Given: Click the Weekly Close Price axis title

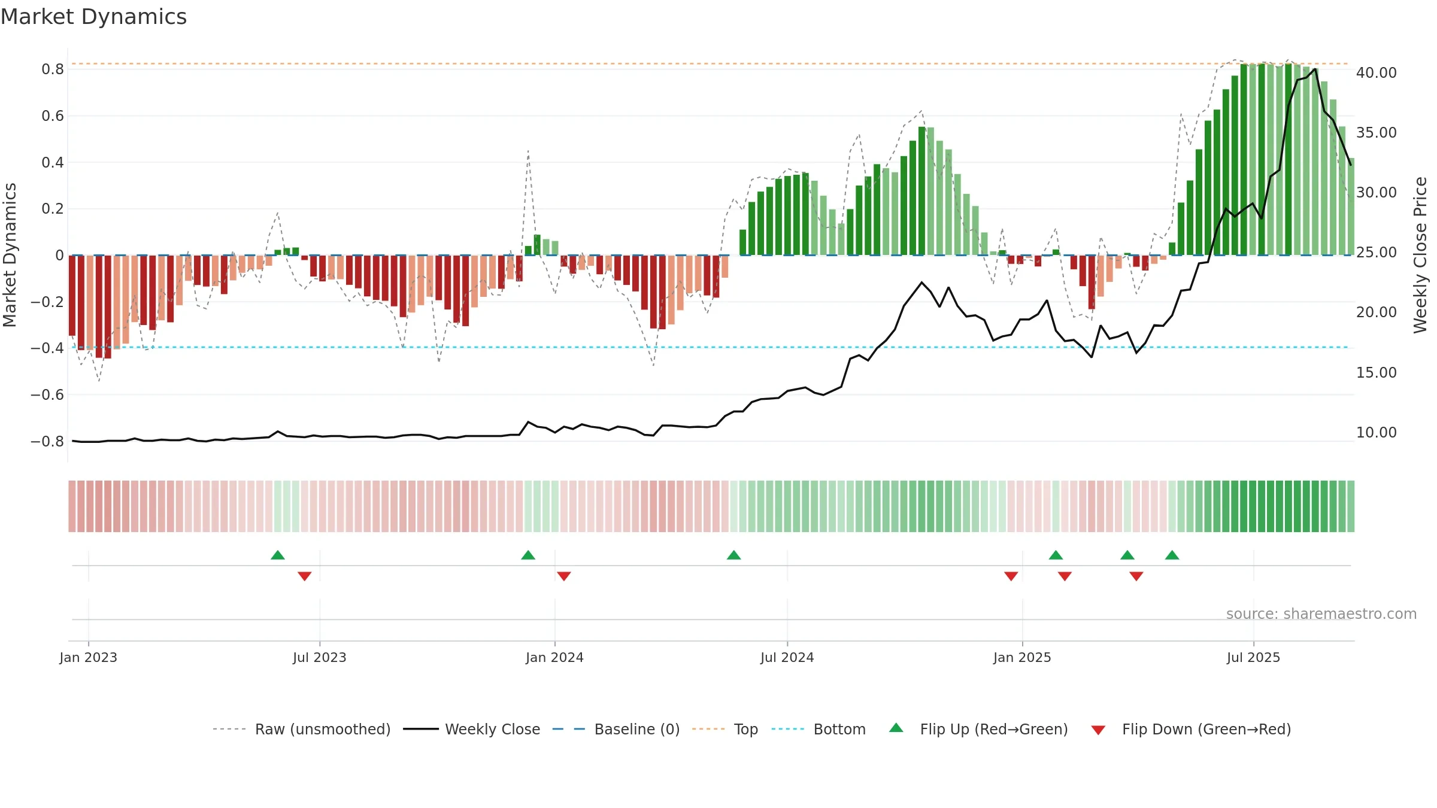Looking at the screenshot, I should tap(1420, 255).
